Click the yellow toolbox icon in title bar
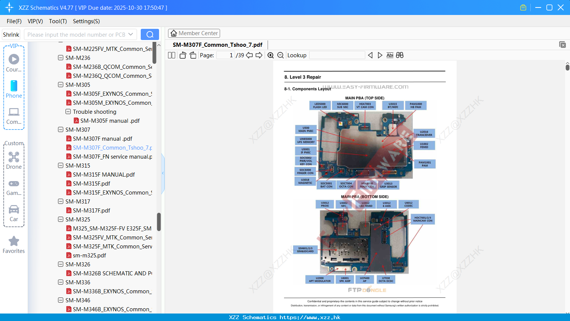The width and height of the screenshot is (570, 321). coord(523,7)
